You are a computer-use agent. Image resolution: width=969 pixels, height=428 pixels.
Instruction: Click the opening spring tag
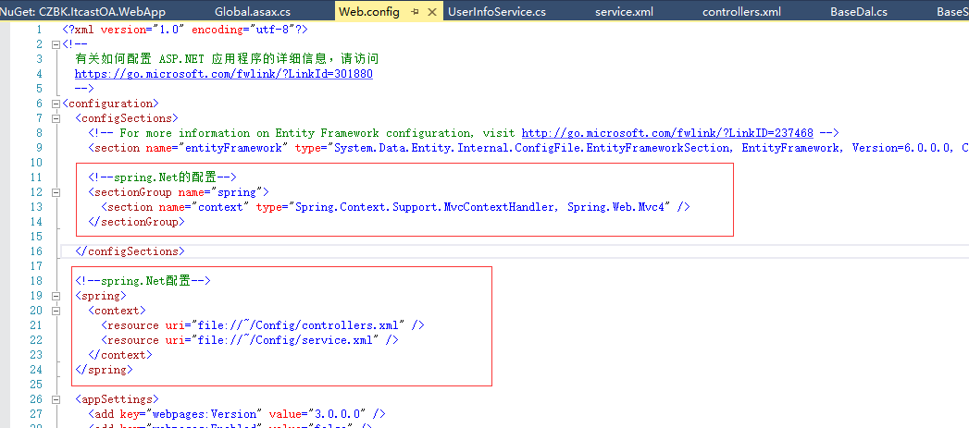[101, 296]
